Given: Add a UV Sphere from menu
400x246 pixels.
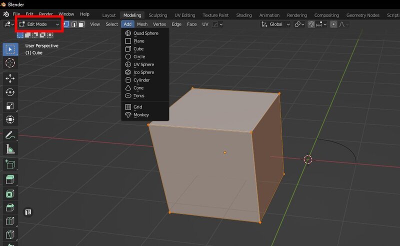Looking at the screenshot, I should coord(143,64).
